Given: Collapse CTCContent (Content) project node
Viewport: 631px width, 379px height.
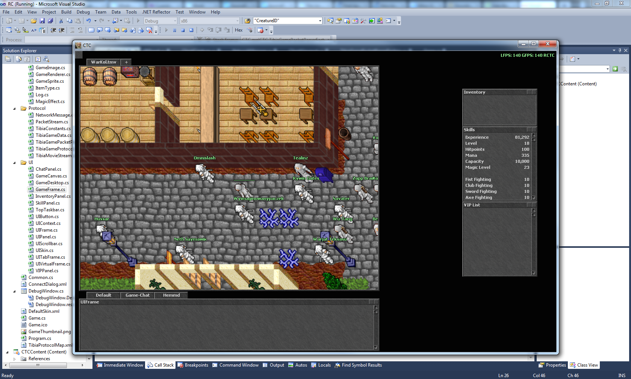Looking at the screenshot, I should click(x=8, y=352).
